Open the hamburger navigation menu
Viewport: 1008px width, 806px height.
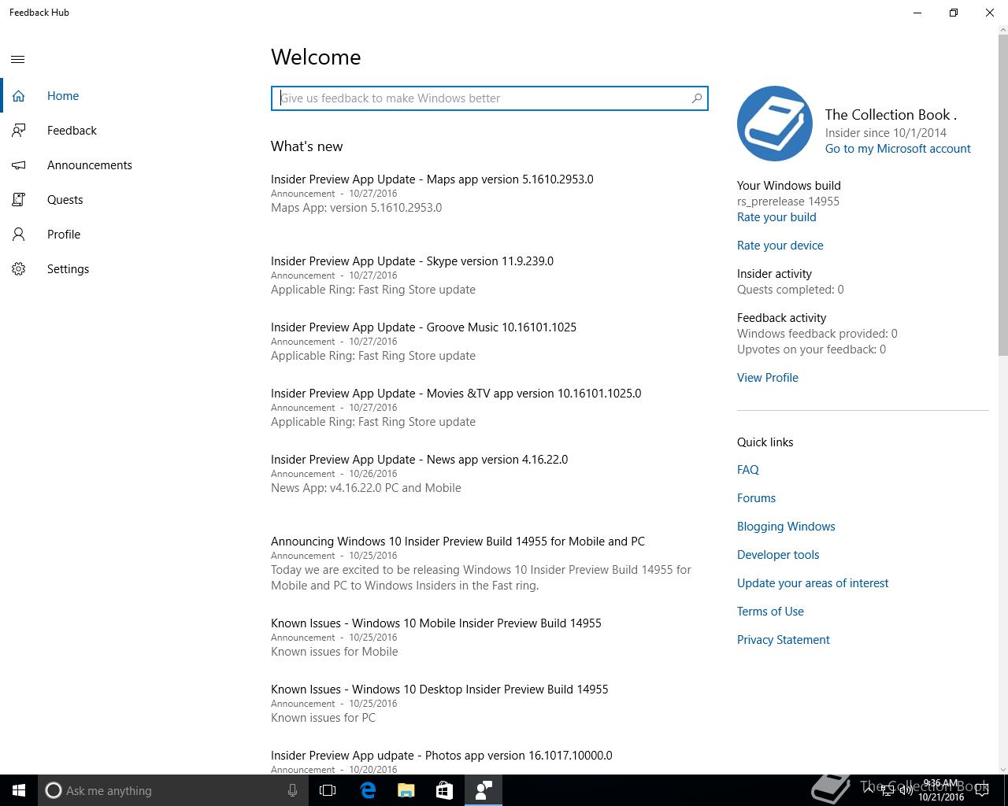pyautogui.click(x=18, y=59)
